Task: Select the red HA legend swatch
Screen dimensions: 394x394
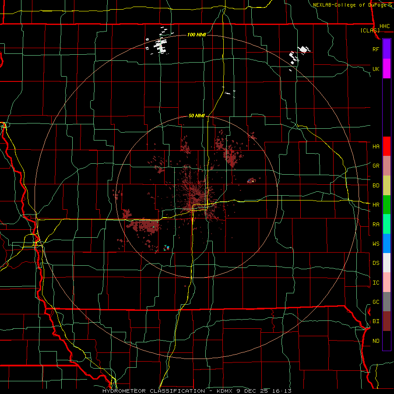Action: [x=387, y=146]
